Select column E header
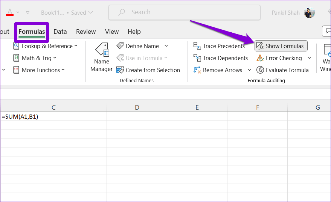Viewport: 331px width, 202px height. [197, 107]
